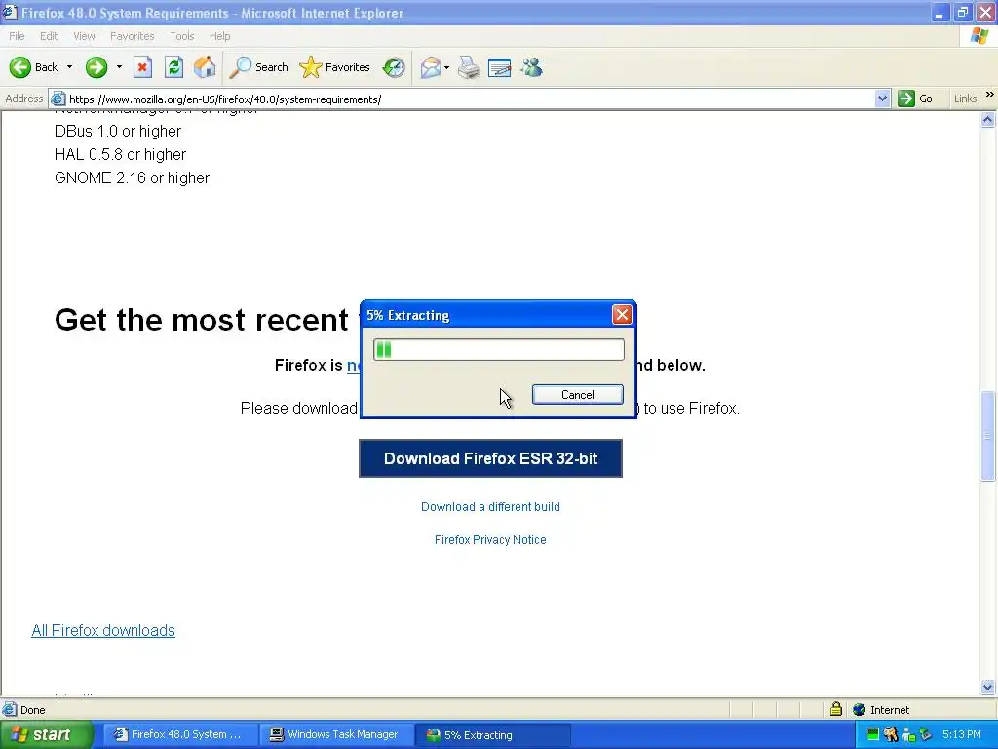Click the GNOME 2.16 or higher text
The image size is (998, 749).
[132, 177]
